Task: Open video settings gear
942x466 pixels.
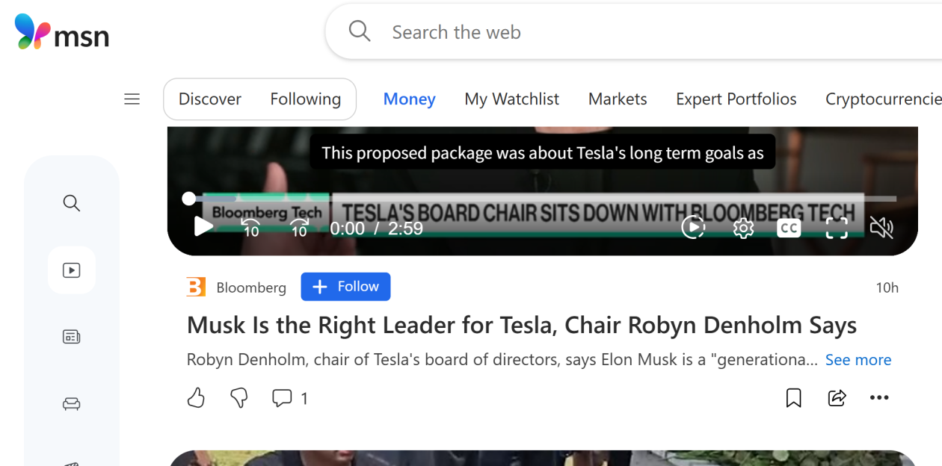Action: tap(743, 228)
